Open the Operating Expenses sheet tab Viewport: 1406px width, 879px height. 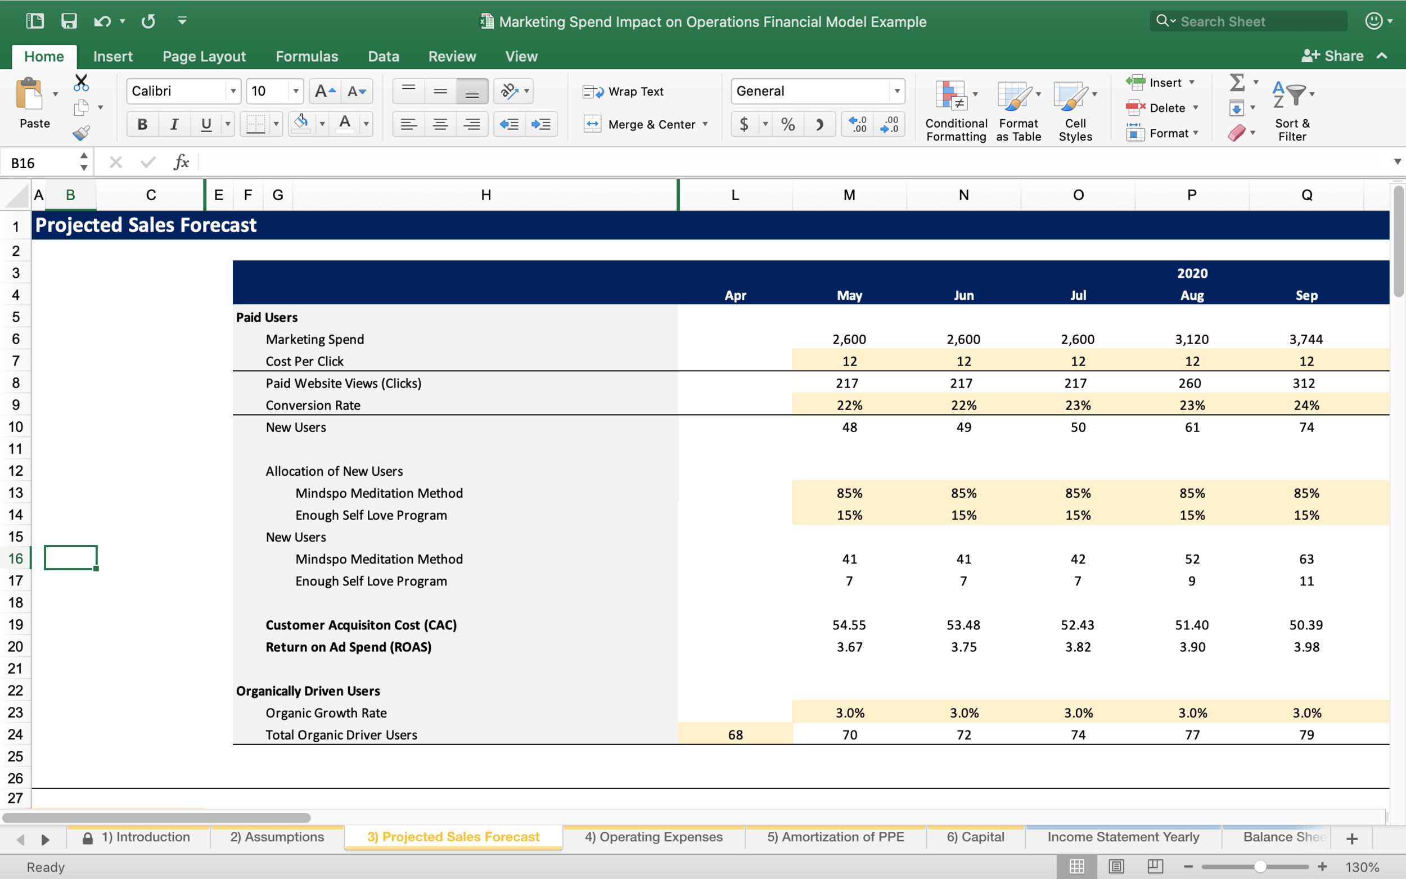click(x=653, y=837)
